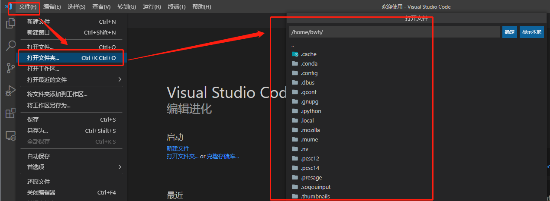This screenshot has width=550, height=201.
Task: Select the .ipython folder entry
Action: (417, 111)
